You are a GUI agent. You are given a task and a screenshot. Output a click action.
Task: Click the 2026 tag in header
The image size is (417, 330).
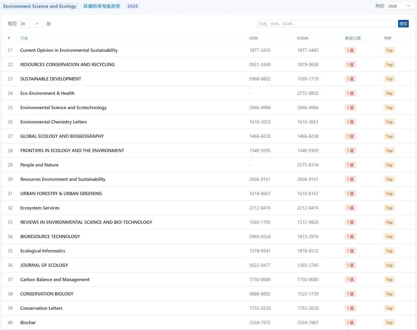tap(133, 6)
